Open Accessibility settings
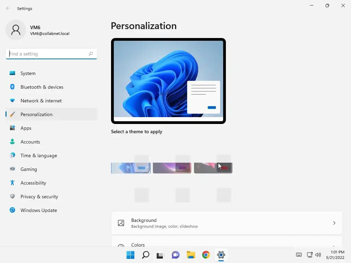 pyautogui.click(x=51, y=183)
